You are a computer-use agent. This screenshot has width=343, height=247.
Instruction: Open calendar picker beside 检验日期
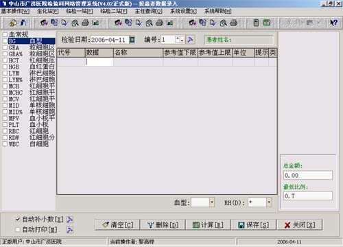tap(132, 40)
